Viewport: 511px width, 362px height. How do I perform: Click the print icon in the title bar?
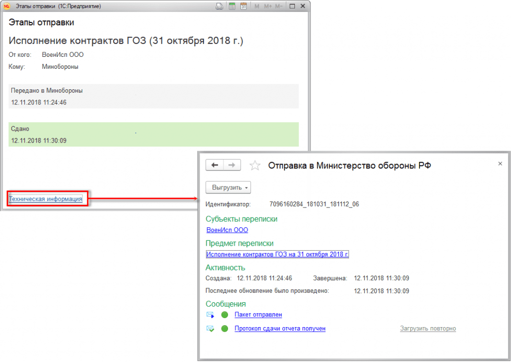tap(220, 6)
